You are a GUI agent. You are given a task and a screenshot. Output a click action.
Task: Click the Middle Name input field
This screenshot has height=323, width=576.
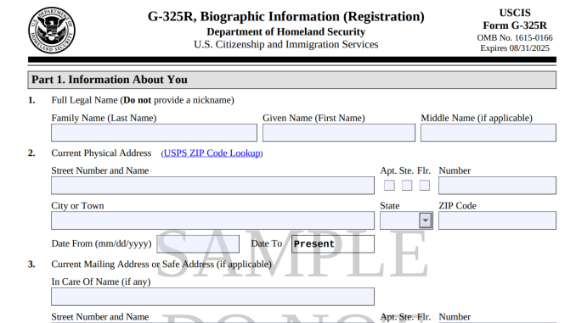click(x=488, y=133)
